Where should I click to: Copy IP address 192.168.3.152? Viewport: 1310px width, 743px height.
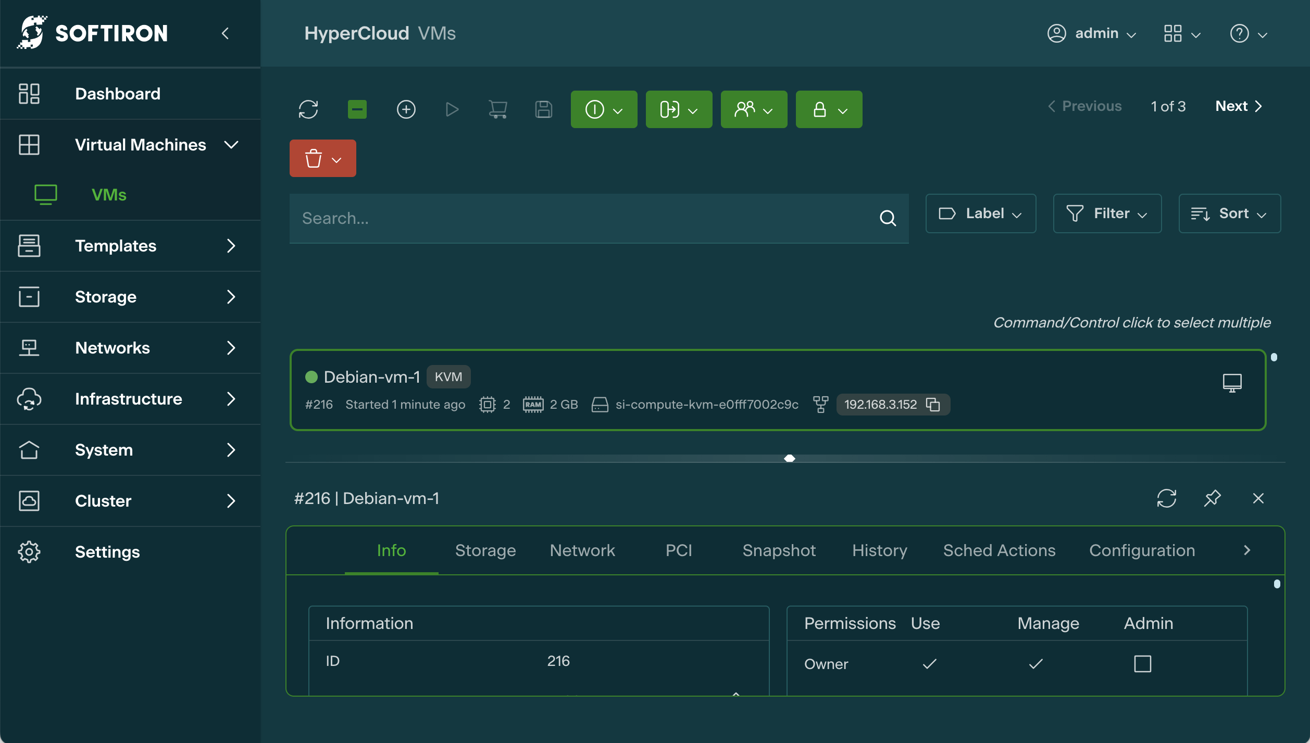click(933, 405)
